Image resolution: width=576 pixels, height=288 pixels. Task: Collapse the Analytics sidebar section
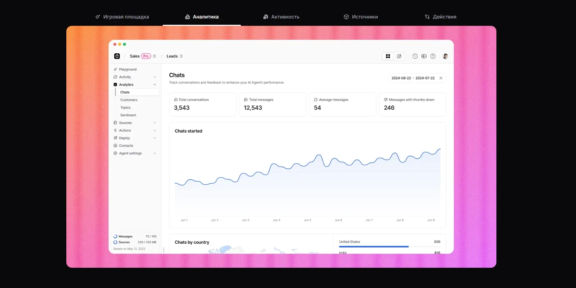point(135,85)
